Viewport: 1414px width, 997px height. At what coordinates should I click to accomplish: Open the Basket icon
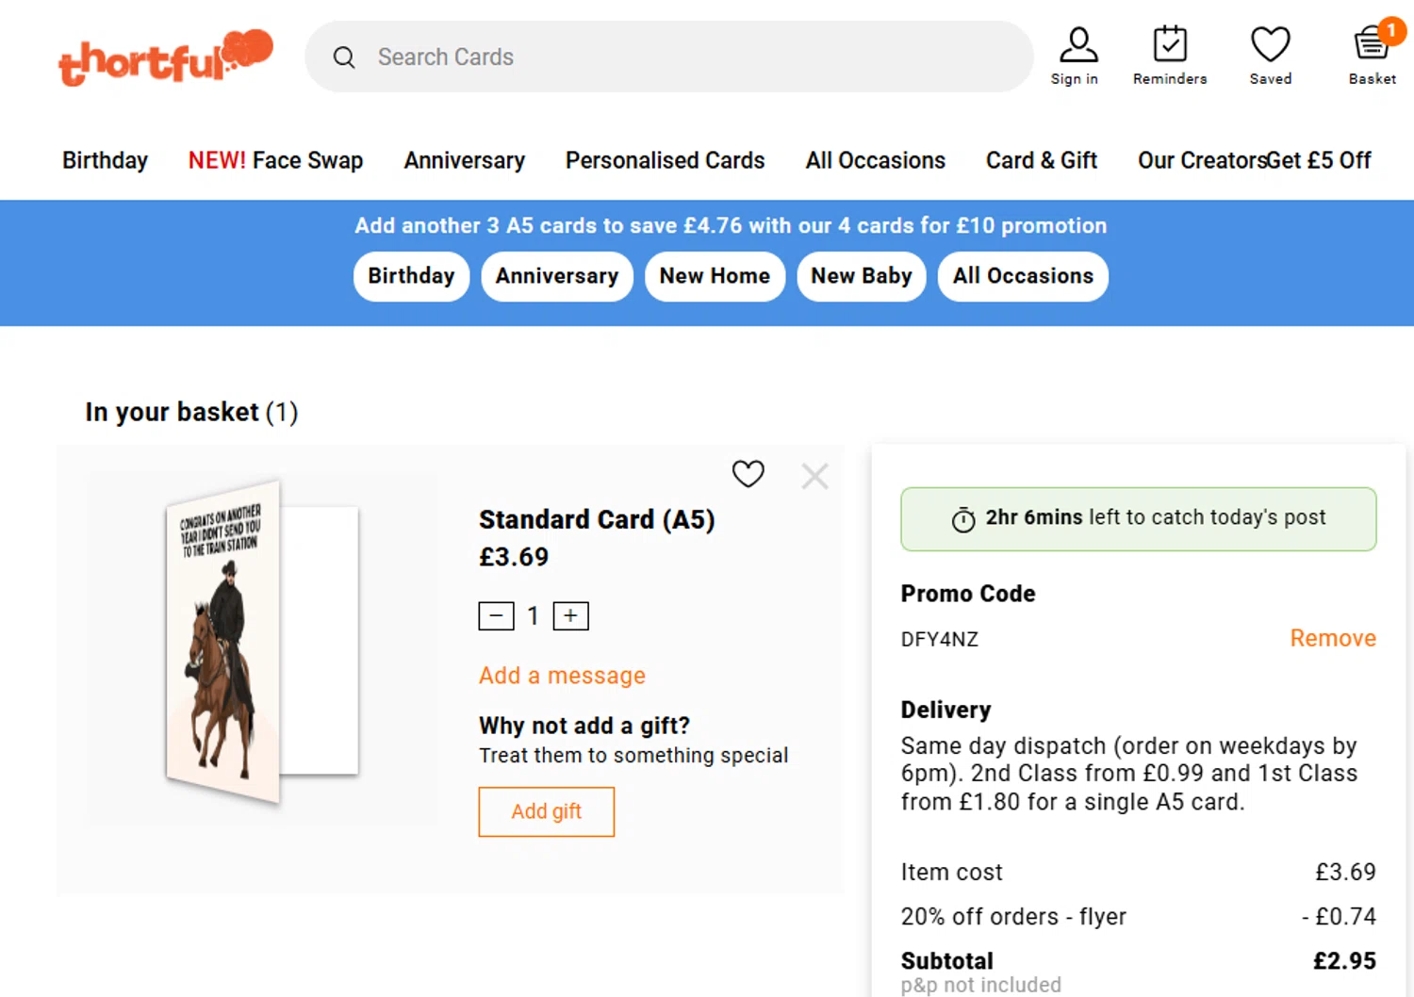pos(1372,56)
